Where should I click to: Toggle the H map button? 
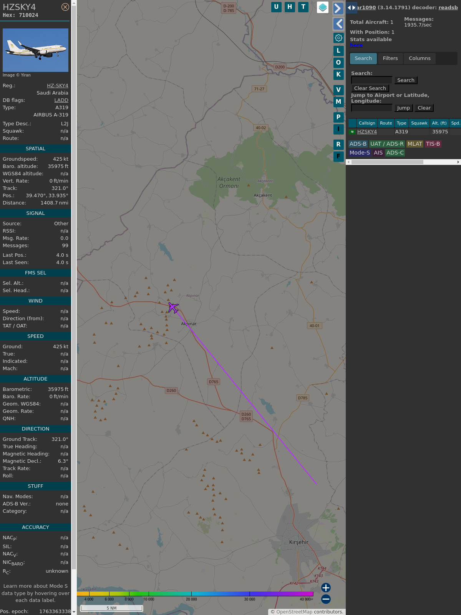click(x=290, y=7)
